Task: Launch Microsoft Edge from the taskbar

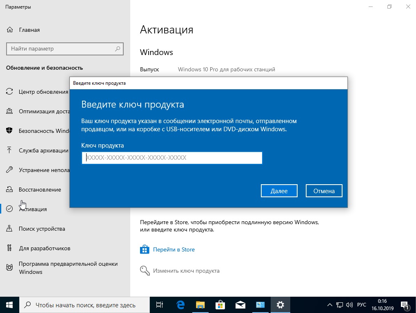Action: tap(181, 305)
